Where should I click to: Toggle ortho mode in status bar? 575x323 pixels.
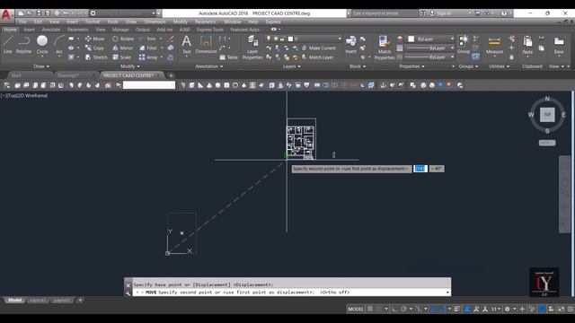pos(394,309)
